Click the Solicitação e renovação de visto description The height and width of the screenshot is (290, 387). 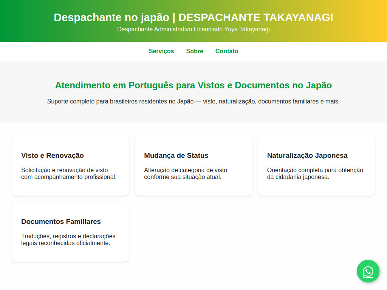64,170
